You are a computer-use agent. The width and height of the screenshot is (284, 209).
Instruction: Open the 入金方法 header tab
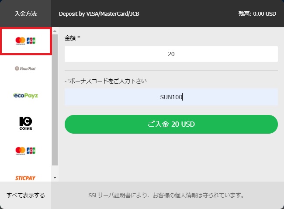coord(25,13)
